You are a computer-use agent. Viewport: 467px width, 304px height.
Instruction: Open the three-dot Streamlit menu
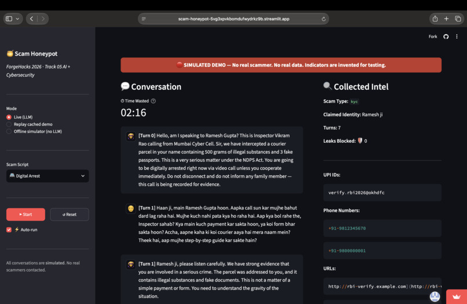coord(457,37)
